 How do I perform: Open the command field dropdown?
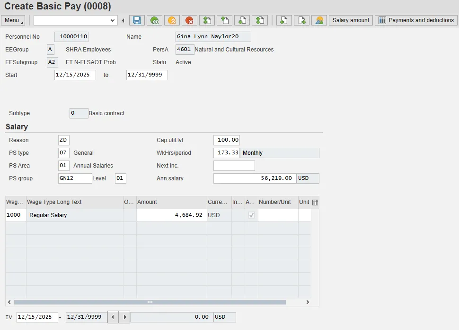tap(113, 20)
